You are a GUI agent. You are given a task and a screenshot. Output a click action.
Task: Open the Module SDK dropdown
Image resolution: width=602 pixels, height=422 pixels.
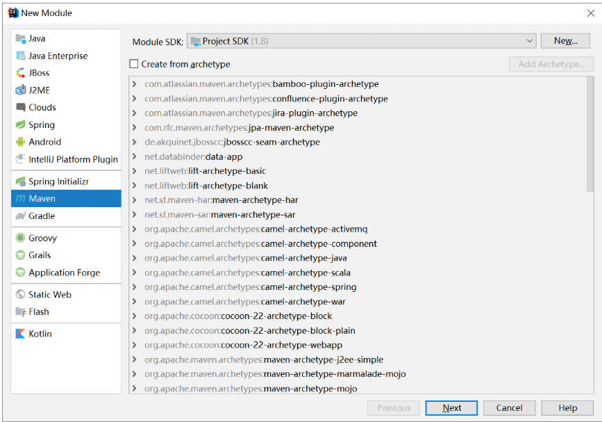pyautogui.click(x=361, y=41)
